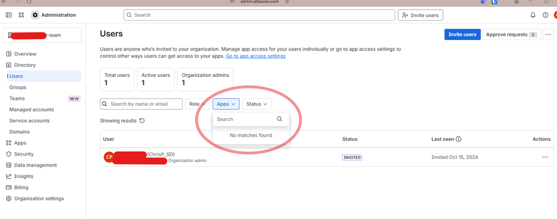The image size is (557, 219).
Task: Click the Status column header
Action: [350, 139]
